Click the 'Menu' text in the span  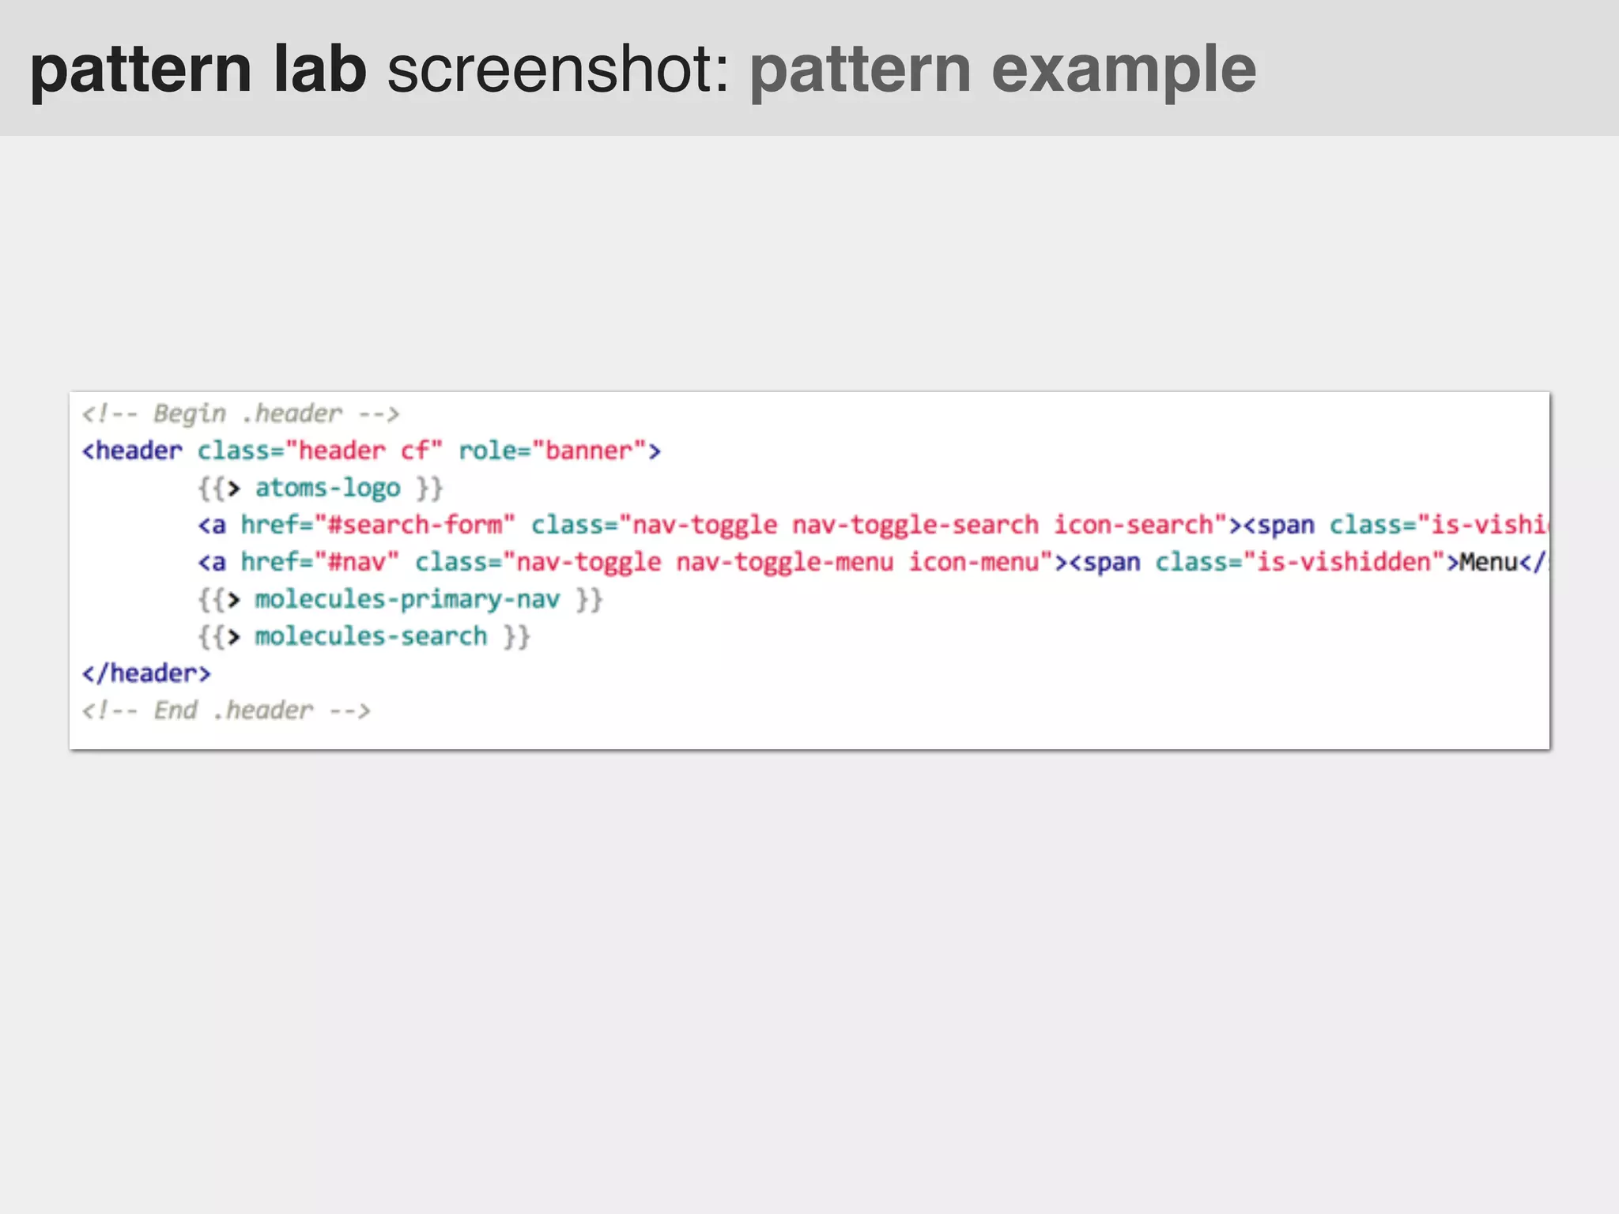pos(1489,562)
